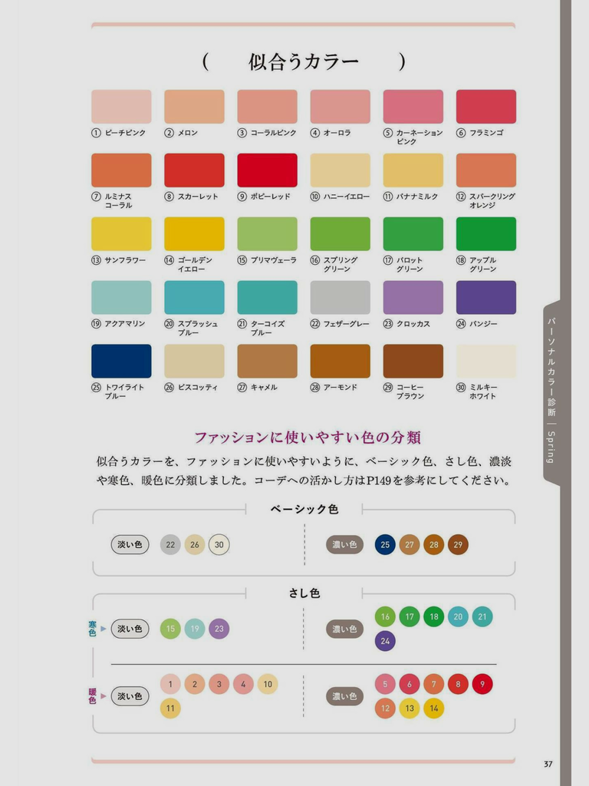The image size is (589, 786).
Task: Click the ベーシック色 section header
Action: [304, 510]
